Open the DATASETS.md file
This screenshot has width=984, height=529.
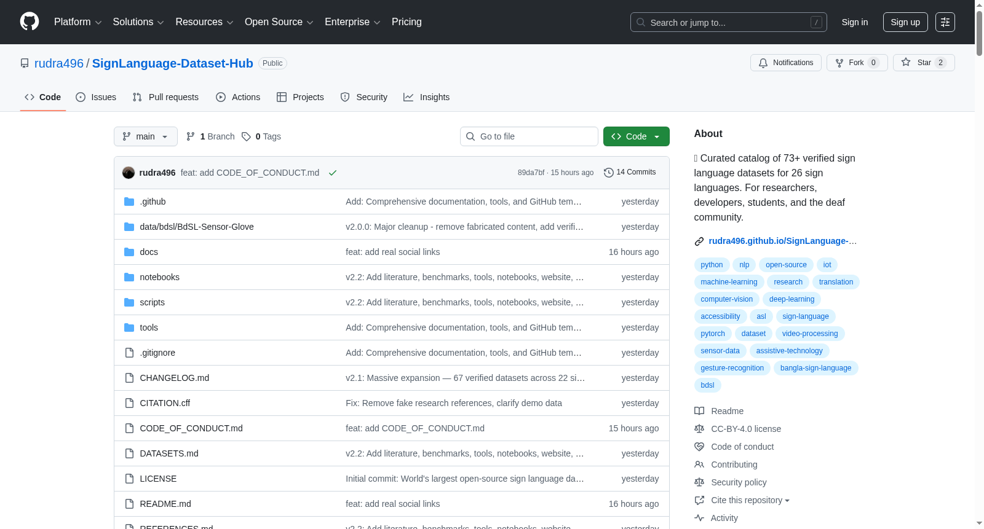click(169, 453)
